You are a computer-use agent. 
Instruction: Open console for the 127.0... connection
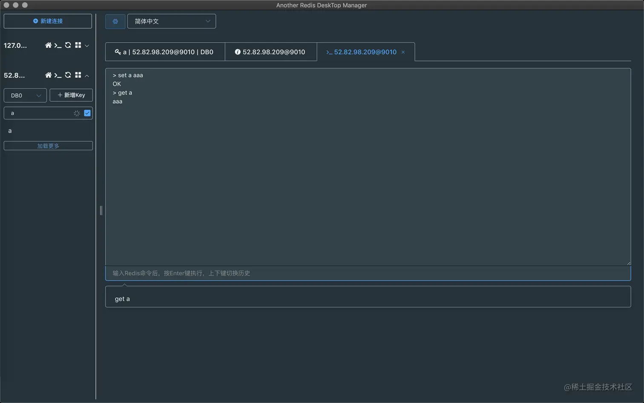click(58, 45)
